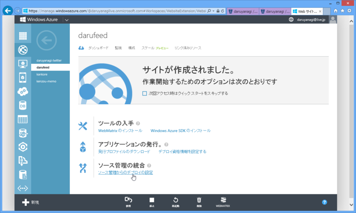Open the 構成 tab
The height and width of the screenshot is (213, 356).
coord(132,48)
